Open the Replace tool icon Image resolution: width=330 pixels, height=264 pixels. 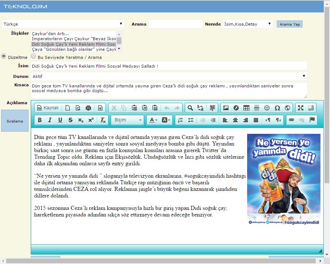201,108
